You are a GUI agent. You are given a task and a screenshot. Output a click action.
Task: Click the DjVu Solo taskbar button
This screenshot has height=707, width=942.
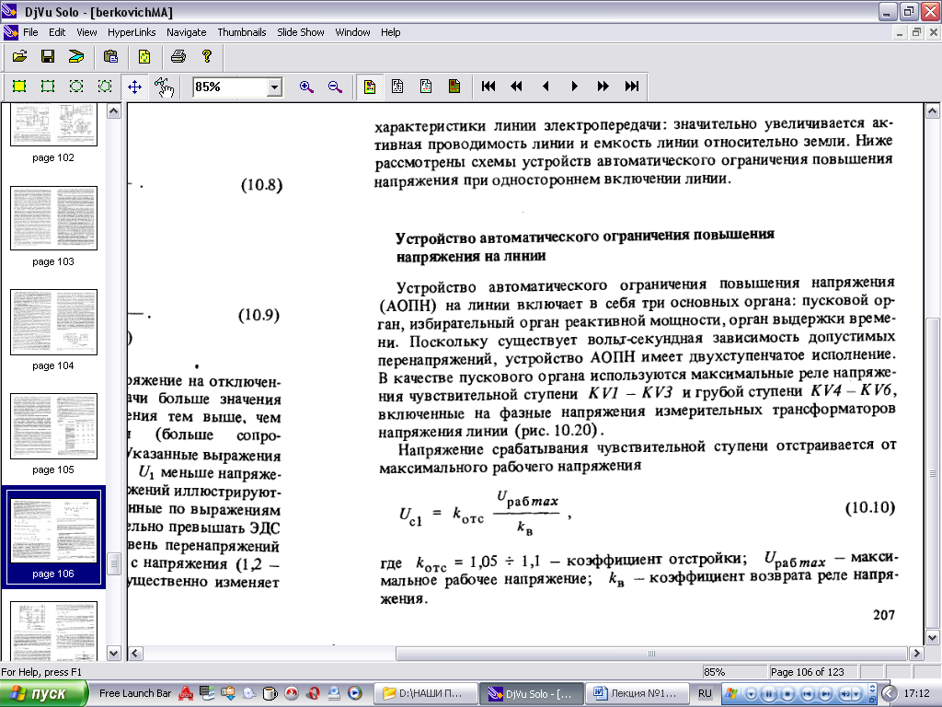click(x=533, y=694)
